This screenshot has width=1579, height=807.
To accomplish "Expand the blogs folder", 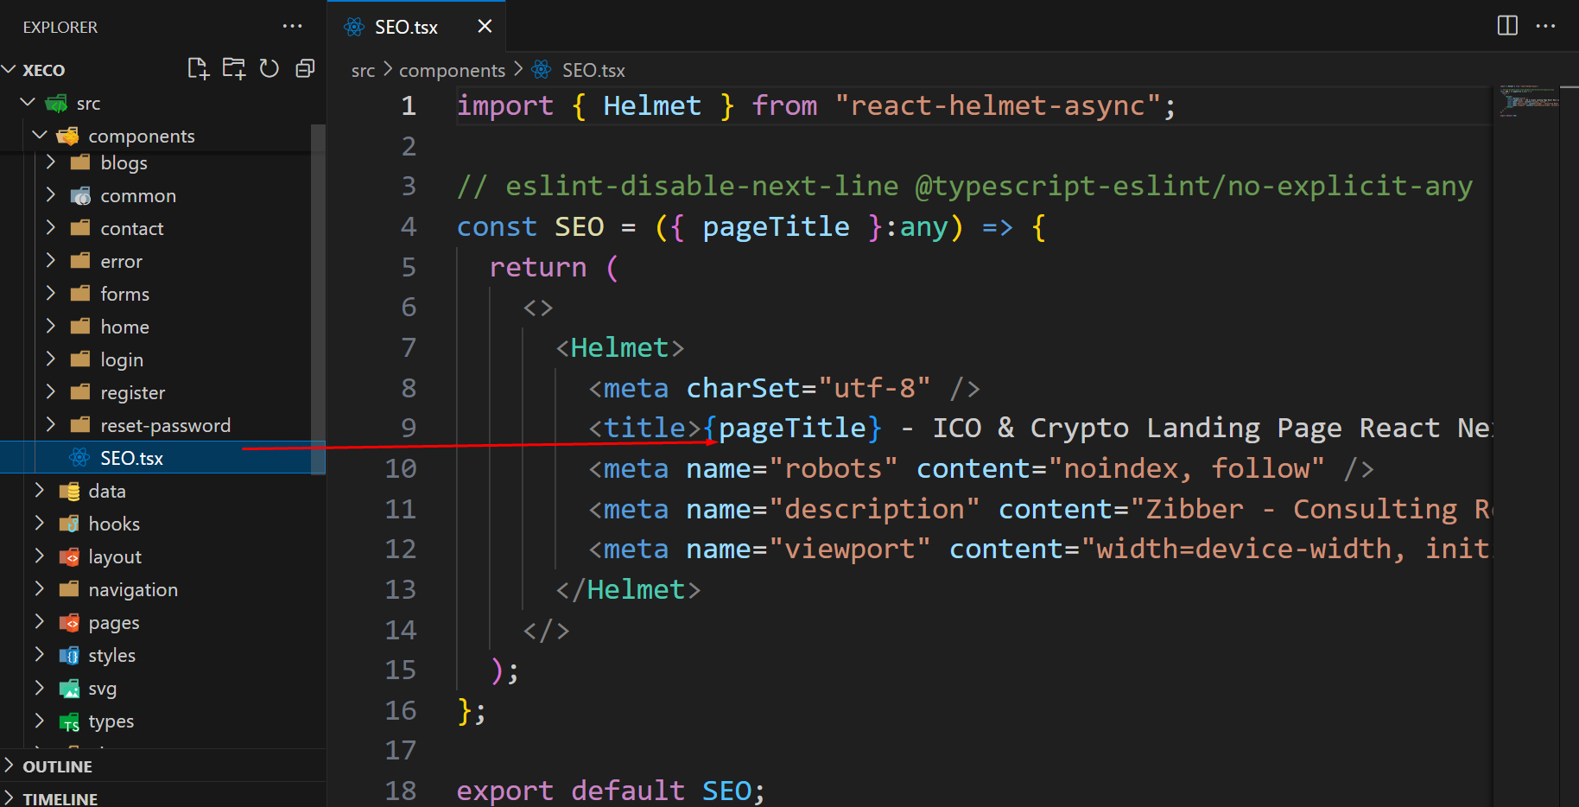I will [x=51, y=162].
